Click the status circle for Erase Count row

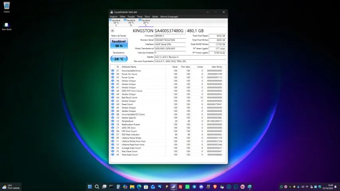tap(112, 104)
